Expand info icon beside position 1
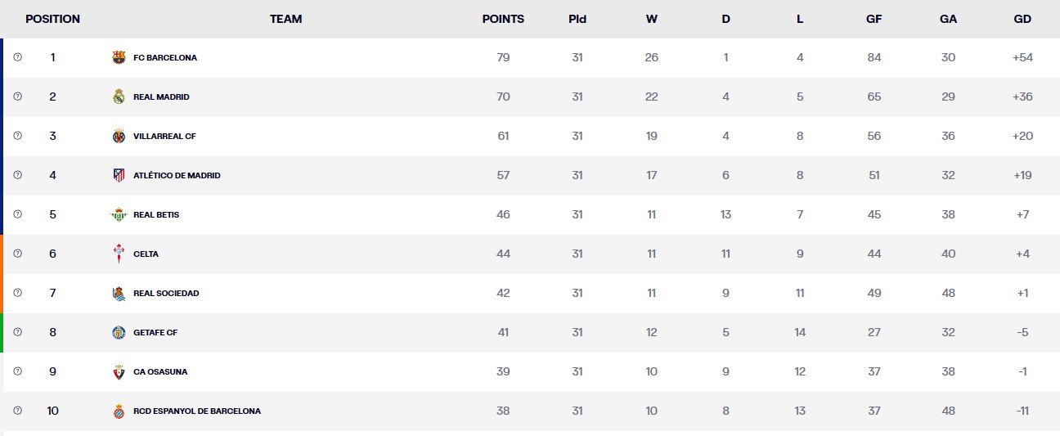 [x=17, y=58]
